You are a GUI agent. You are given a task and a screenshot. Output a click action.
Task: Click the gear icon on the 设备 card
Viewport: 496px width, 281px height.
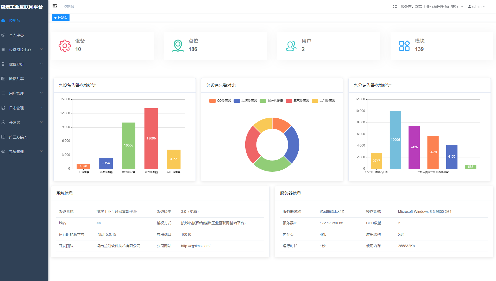click(65, 46)
